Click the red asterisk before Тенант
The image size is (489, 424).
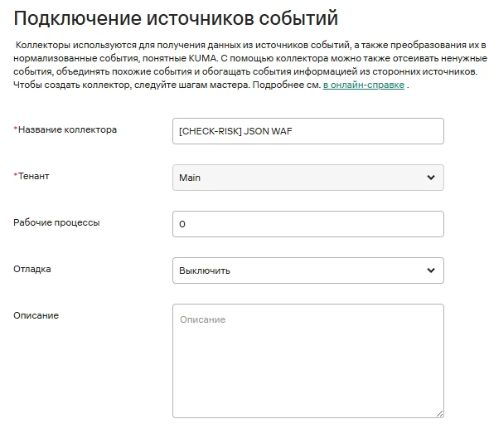point(15,175)
